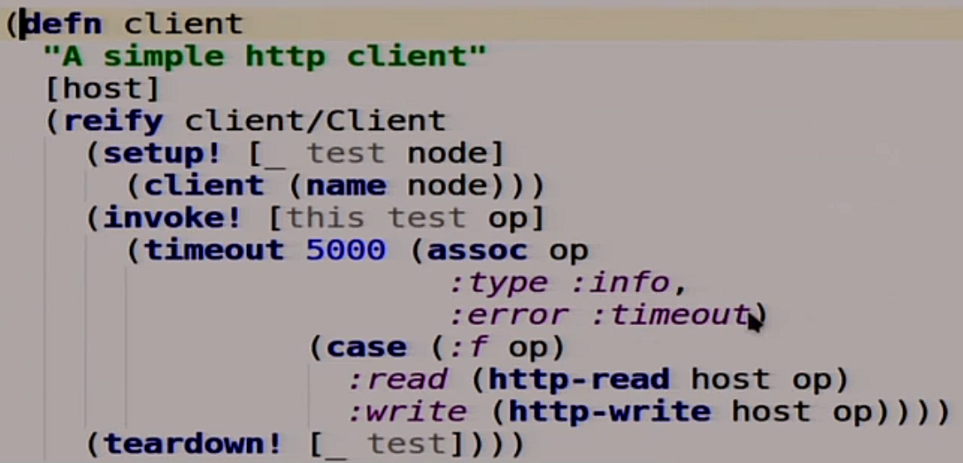Click the :write case branch
Screen dimensions: 963x463
pos(407,412)
